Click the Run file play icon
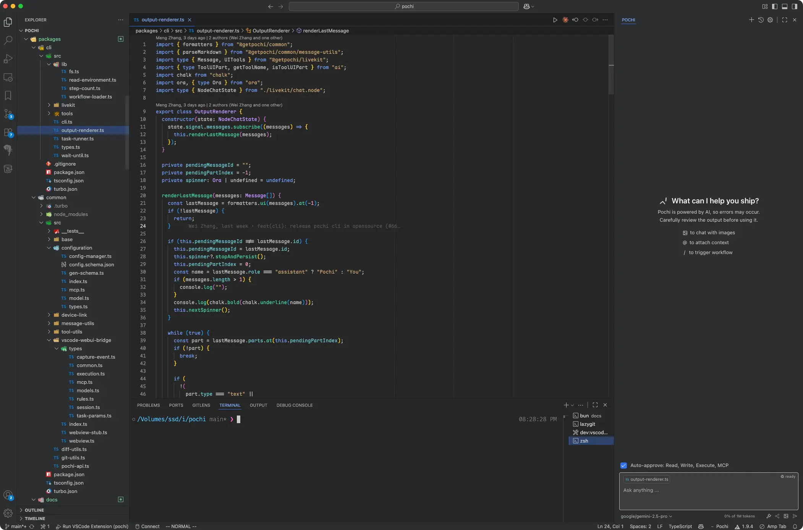Screen dimensions: 803x530 (x=555, y=20)
